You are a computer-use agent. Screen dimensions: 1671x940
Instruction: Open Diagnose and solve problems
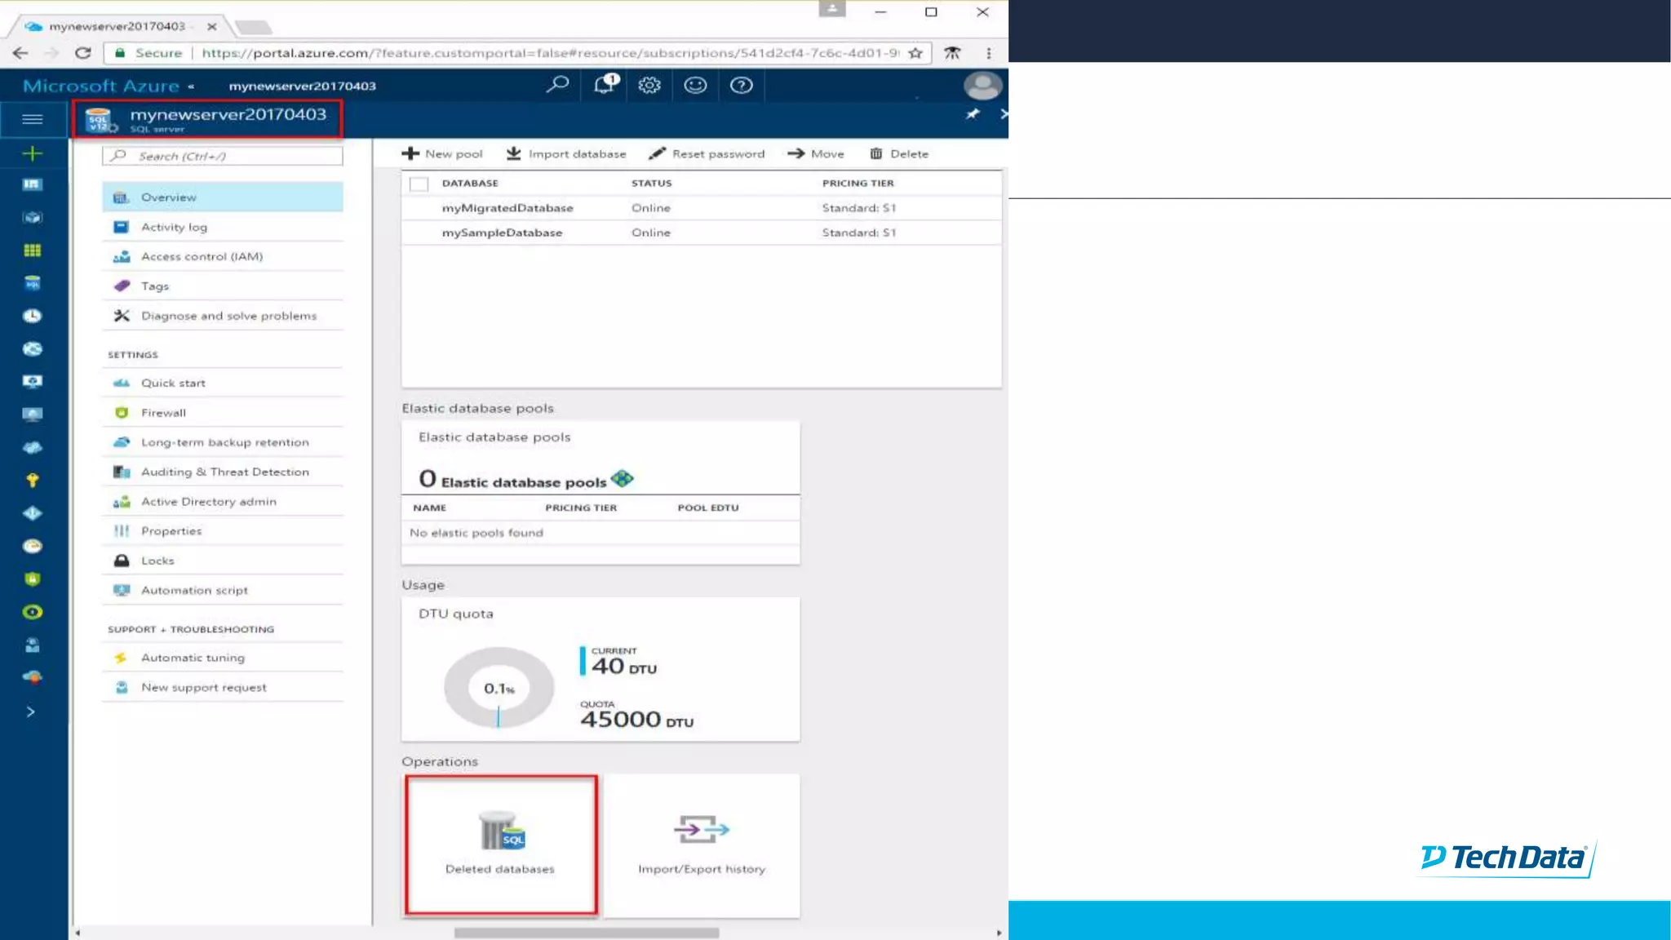pyautogui.click(x=223, y=316)
